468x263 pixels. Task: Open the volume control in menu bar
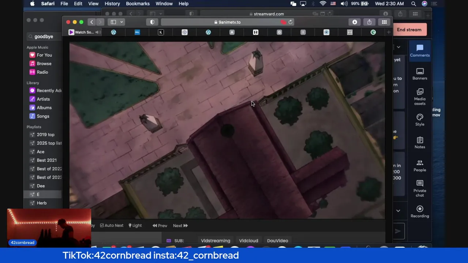344,4
